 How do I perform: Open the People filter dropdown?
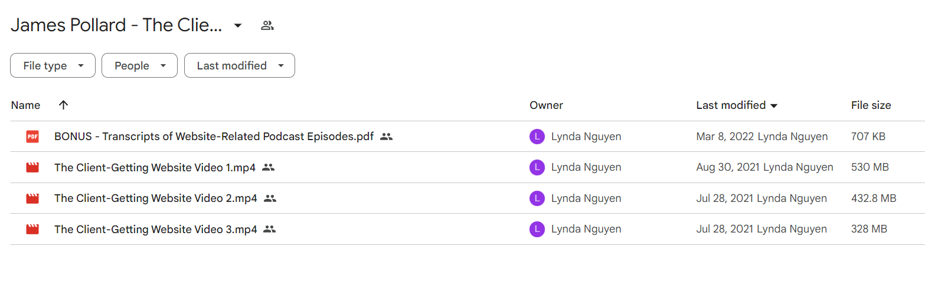[x=139, y=65]
